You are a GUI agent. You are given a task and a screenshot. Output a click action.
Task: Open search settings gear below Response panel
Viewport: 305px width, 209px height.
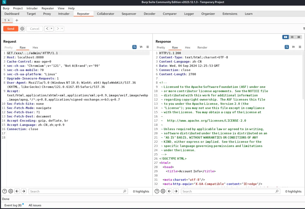coord(163,191)
